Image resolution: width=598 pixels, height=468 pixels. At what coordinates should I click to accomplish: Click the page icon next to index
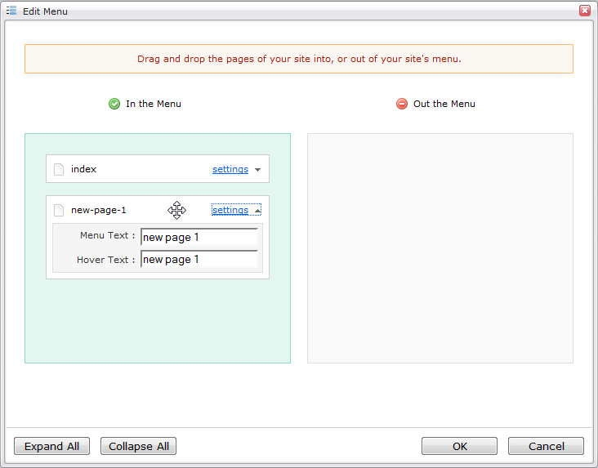point(59,169)
